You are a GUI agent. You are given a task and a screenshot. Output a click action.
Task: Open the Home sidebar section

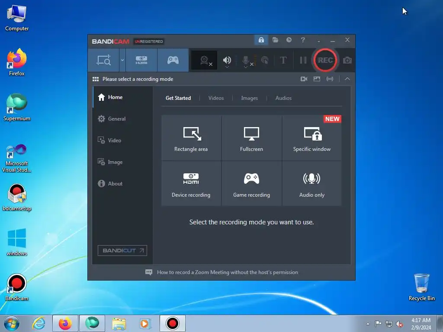122,97
